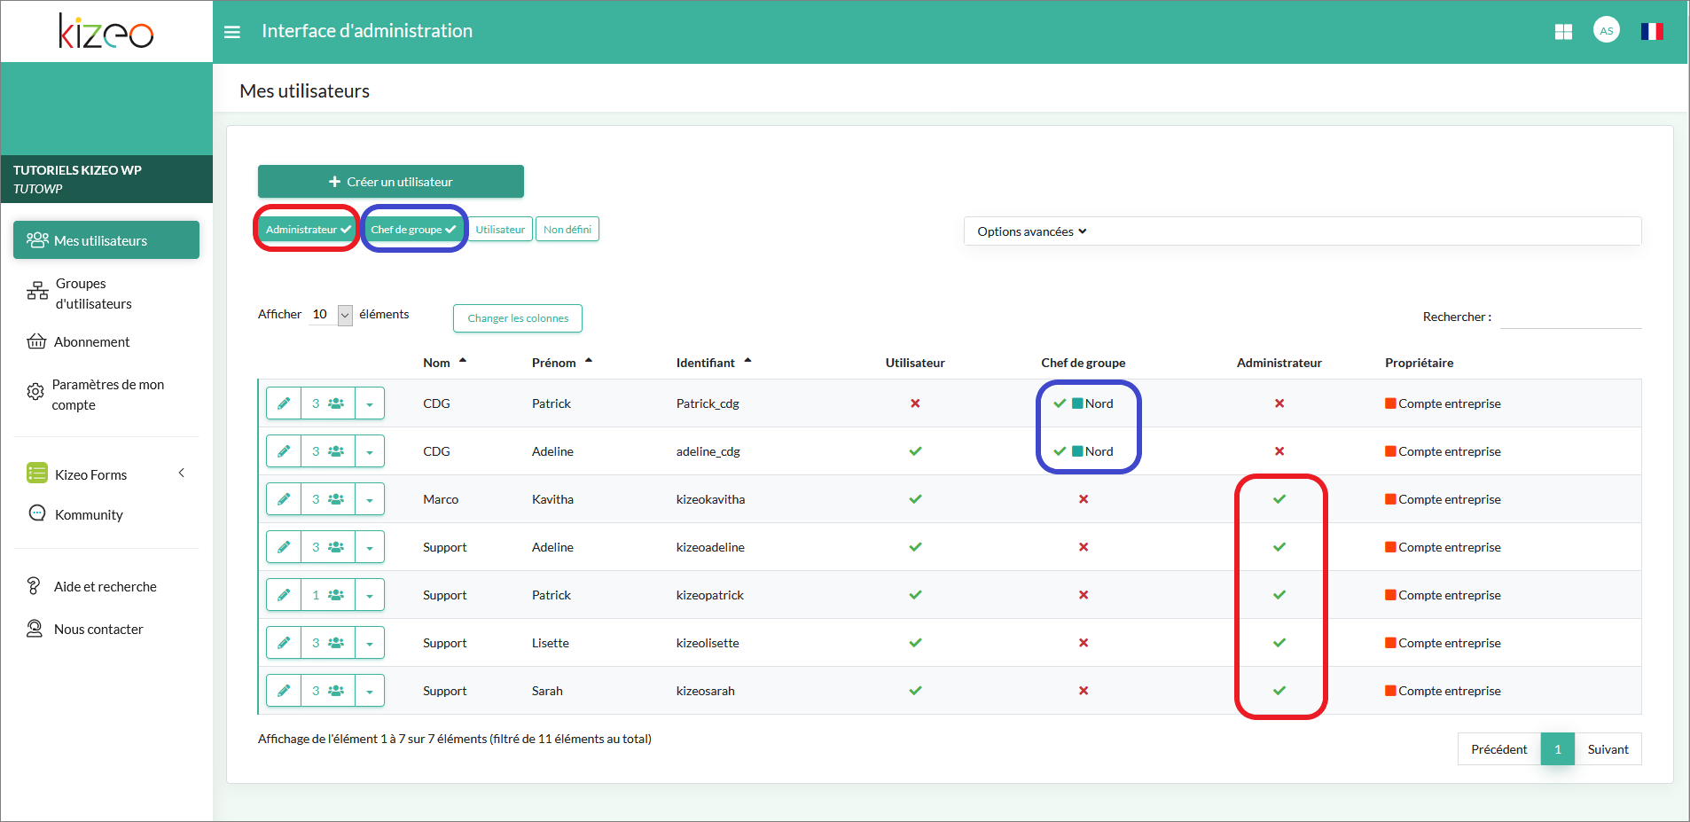Click Nord group of adeline_cdg
The image size is (1690, 822).
[1092, 451]
